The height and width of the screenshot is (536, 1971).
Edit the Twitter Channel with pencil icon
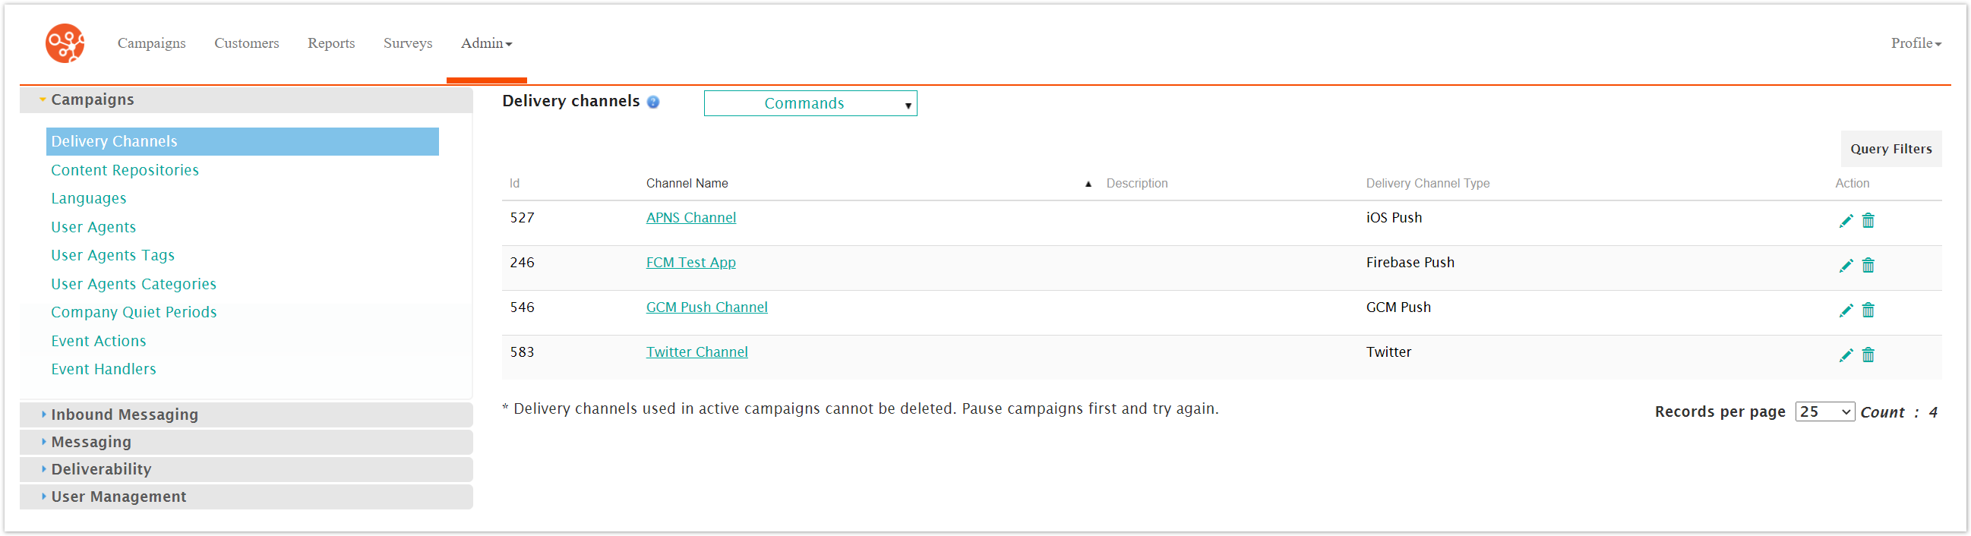coord(1846,355)
